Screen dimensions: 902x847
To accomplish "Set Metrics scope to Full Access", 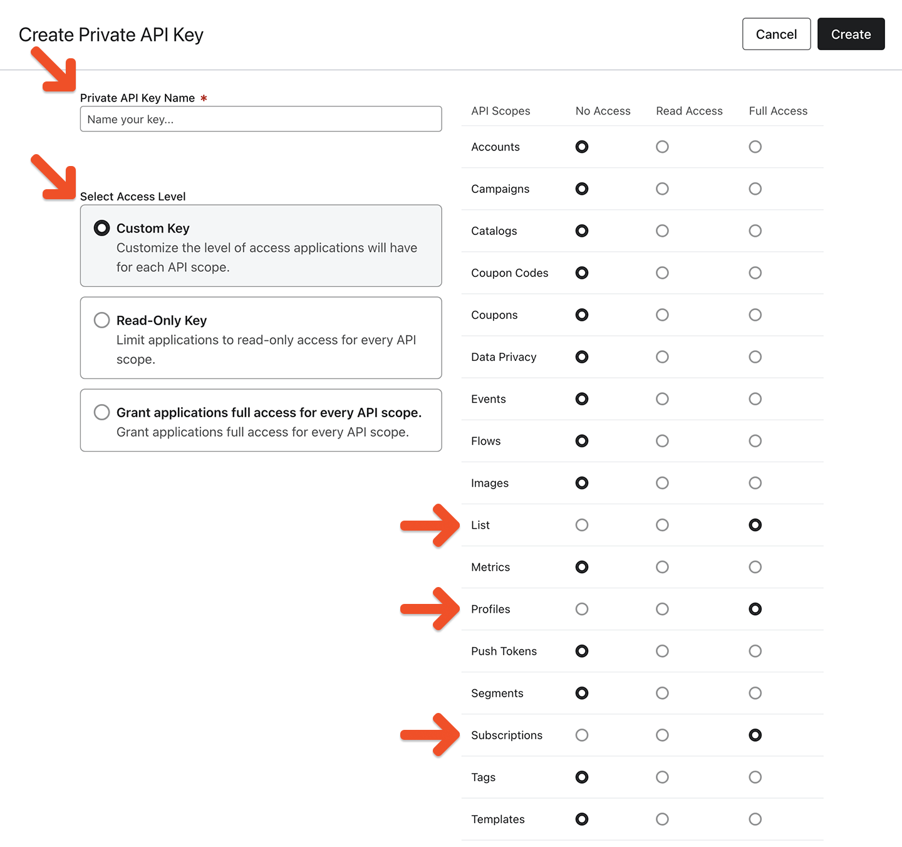I will (755, 566).
